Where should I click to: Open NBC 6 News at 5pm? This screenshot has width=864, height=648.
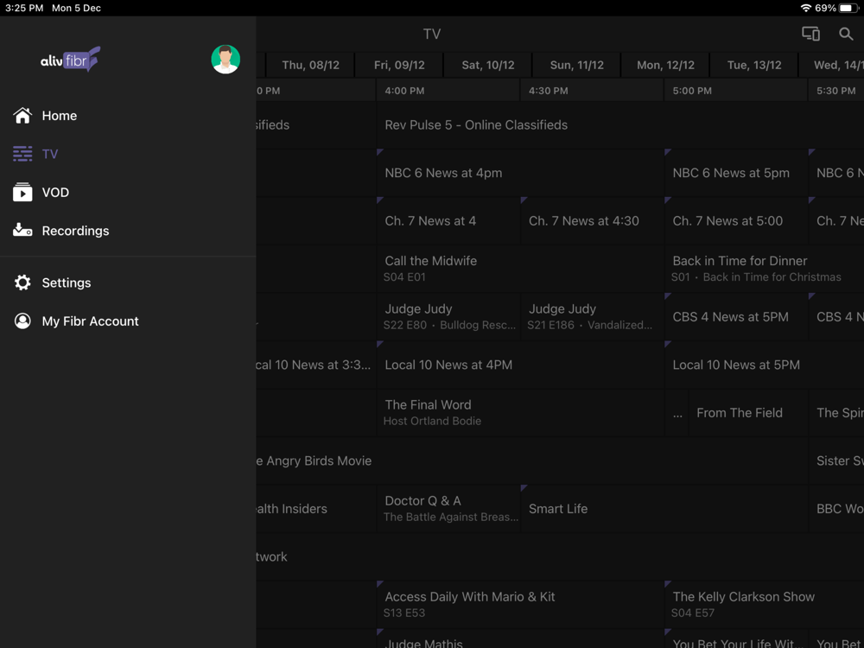click(x=736, y=173)
